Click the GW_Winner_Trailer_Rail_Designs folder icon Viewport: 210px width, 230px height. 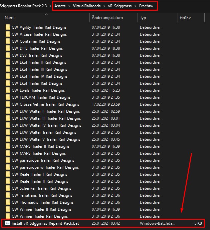coord(8,216)
